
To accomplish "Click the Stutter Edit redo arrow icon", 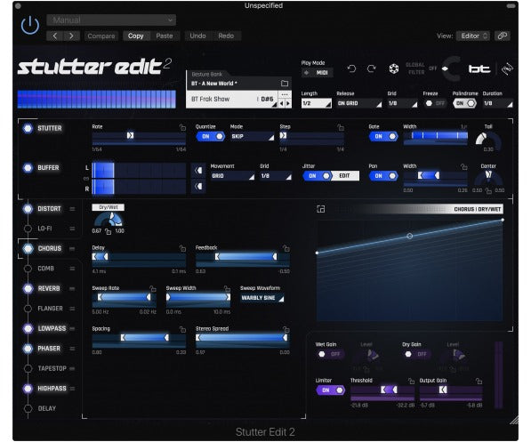I will coord(372,68).
